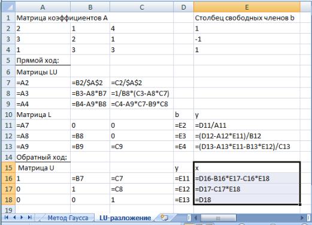Click cell with formula =D17-C17*E18
Screen dimensions: 312x225
point(247,189)
